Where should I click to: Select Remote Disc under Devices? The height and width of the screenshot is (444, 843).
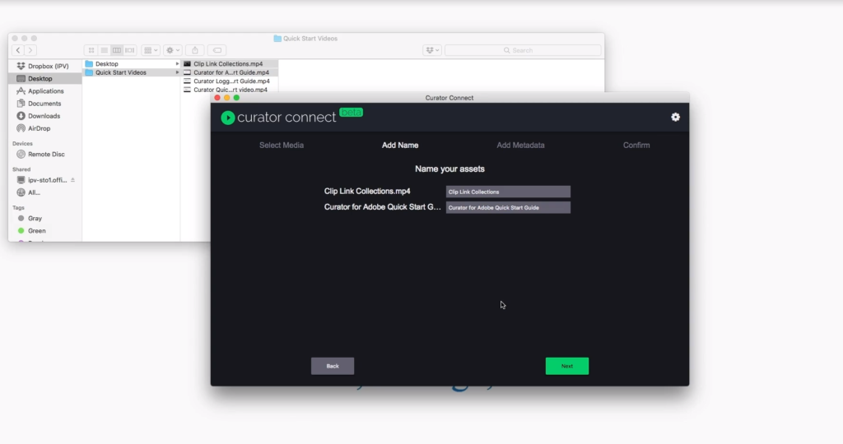point(45,154)
